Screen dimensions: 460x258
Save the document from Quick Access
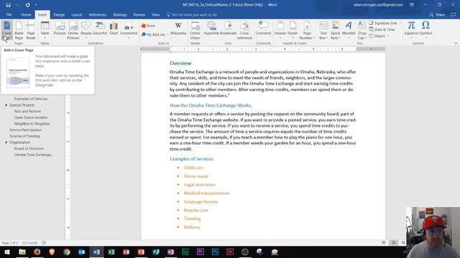(8, 5)
